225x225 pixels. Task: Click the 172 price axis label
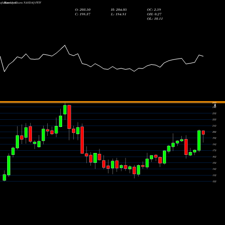214,150
